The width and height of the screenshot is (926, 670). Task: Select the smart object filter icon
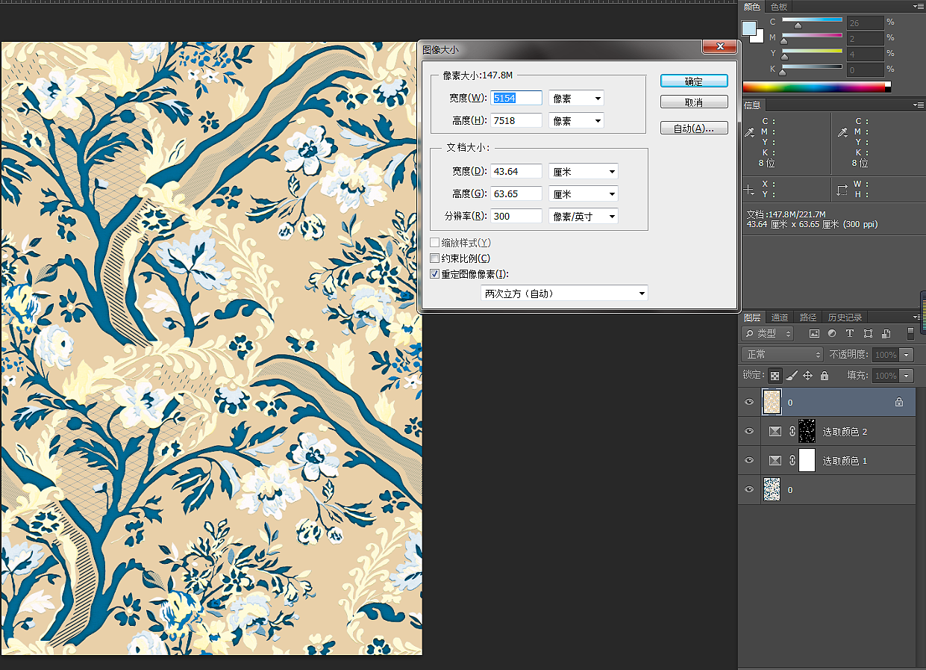886,334
